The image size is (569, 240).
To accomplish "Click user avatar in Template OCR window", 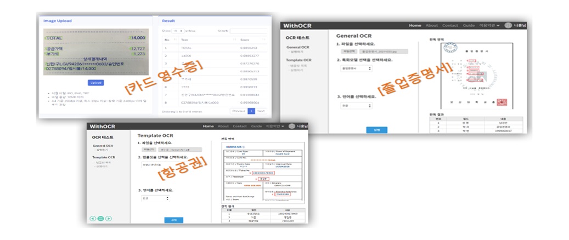I will click(292, 126).
